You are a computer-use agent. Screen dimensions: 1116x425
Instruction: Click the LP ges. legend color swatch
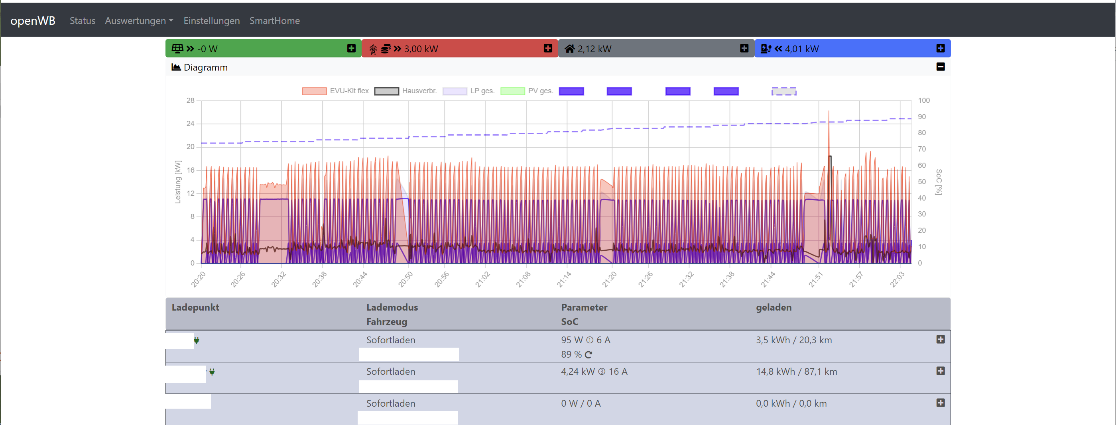(455, 91)
